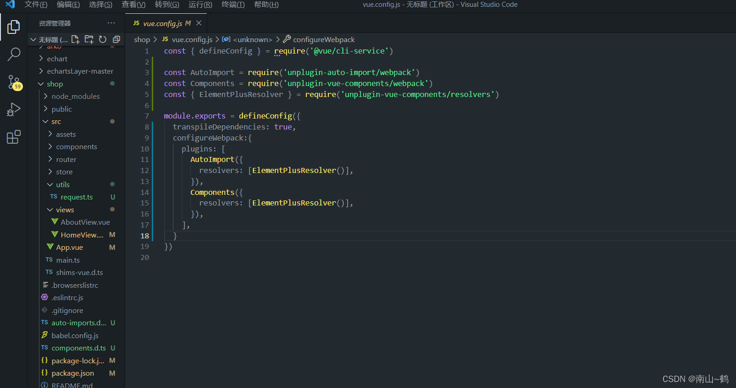Click the ESLint icon beside .eslintrc.js
This screenshot has width=736, height=388.
coord(44,297)
